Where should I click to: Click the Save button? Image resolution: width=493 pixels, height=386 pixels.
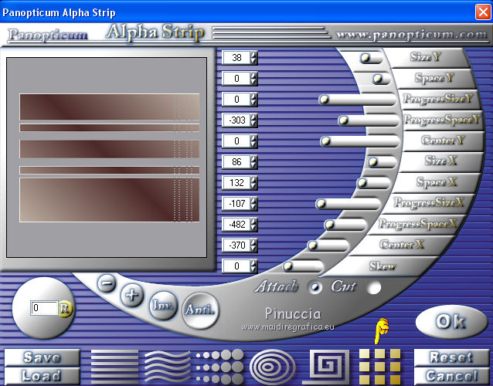pos(42,357)
